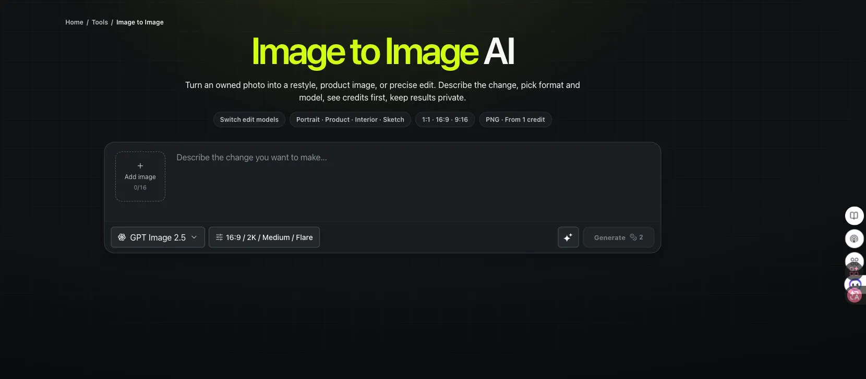Click the description text starting 'Turn an owned photo'
This screenshot has width=866, height=379.
(382, 91)
